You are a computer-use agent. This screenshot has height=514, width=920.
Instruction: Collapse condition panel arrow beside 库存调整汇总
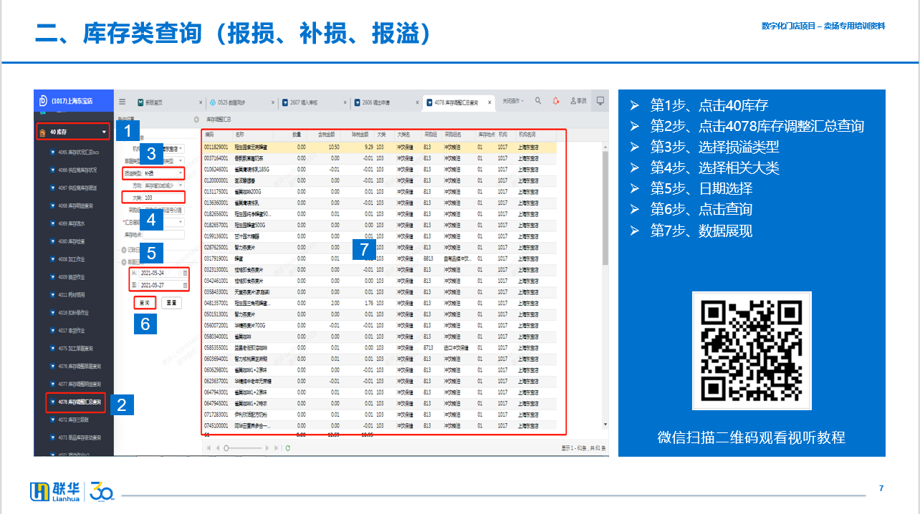(x=196, y=118)
